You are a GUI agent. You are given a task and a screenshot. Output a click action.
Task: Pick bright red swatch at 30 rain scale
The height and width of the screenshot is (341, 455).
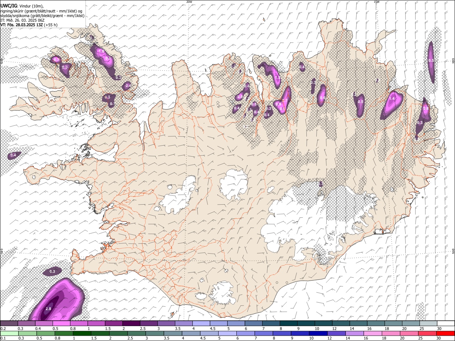click(x=445, y=334)
